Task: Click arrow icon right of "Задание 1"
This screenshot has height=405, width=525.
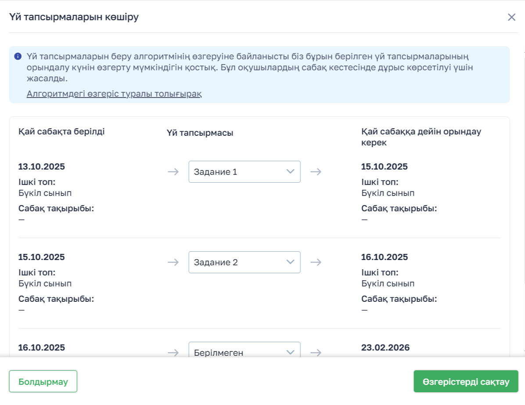Action: [x=316, y=172]
